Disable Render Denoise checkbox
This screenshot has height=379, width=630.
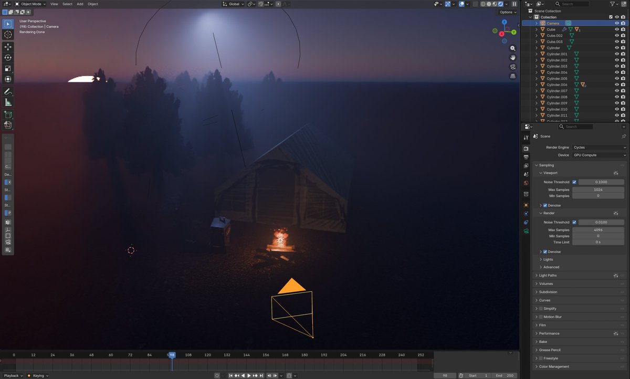point(545,252)
